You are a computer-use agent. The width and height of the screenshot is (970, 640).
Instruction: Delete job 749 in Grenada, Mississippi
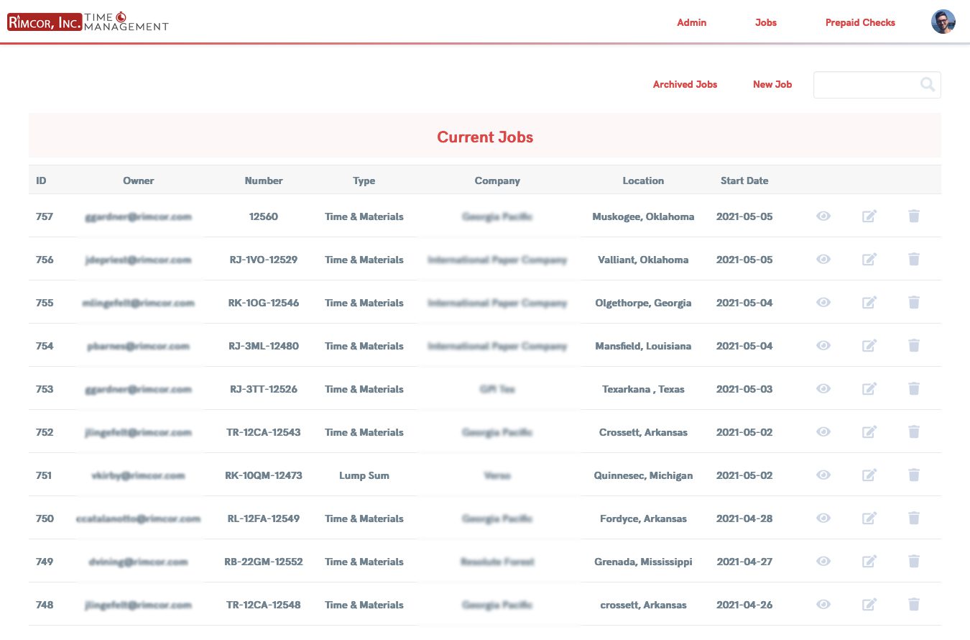(x=914, y=561)
